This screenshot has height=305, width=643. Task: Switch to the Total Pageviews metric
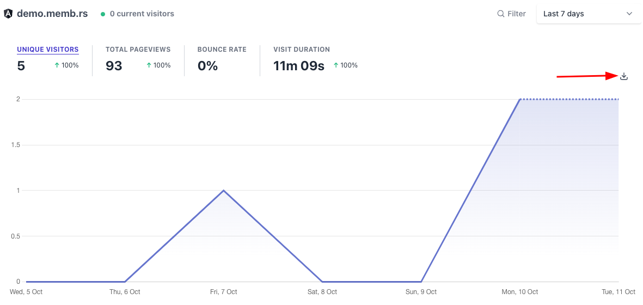(x=138, y=50)
